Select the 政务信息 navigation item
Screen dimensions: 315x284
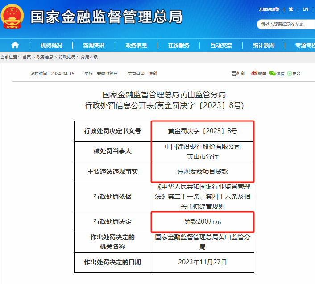coord(136,45)
